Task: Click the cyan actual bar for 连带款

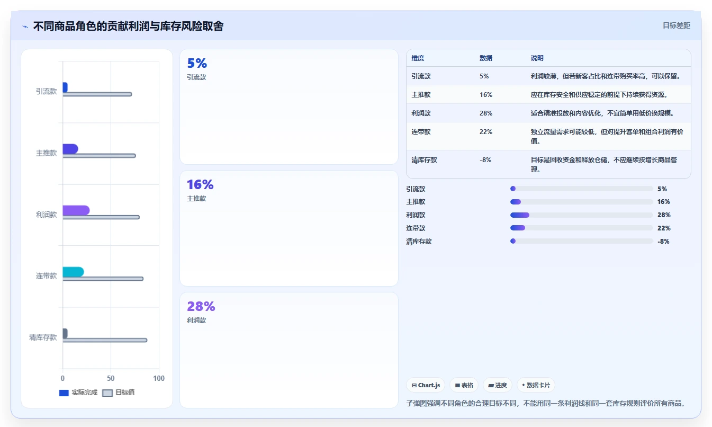Action: point(73,272)
